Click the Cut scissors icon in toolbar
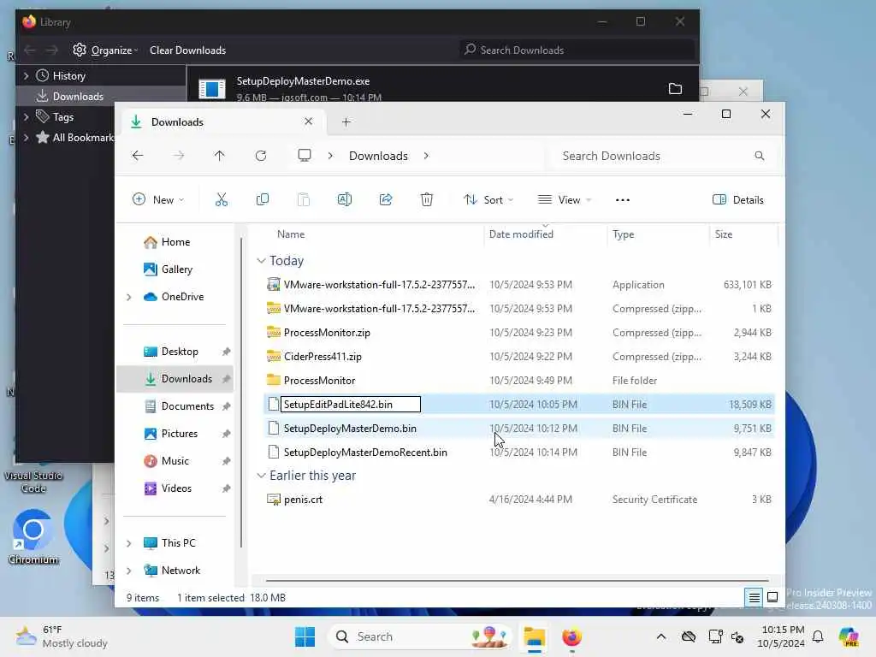Screen dimensions: 876x657 (x=222, y=199)
